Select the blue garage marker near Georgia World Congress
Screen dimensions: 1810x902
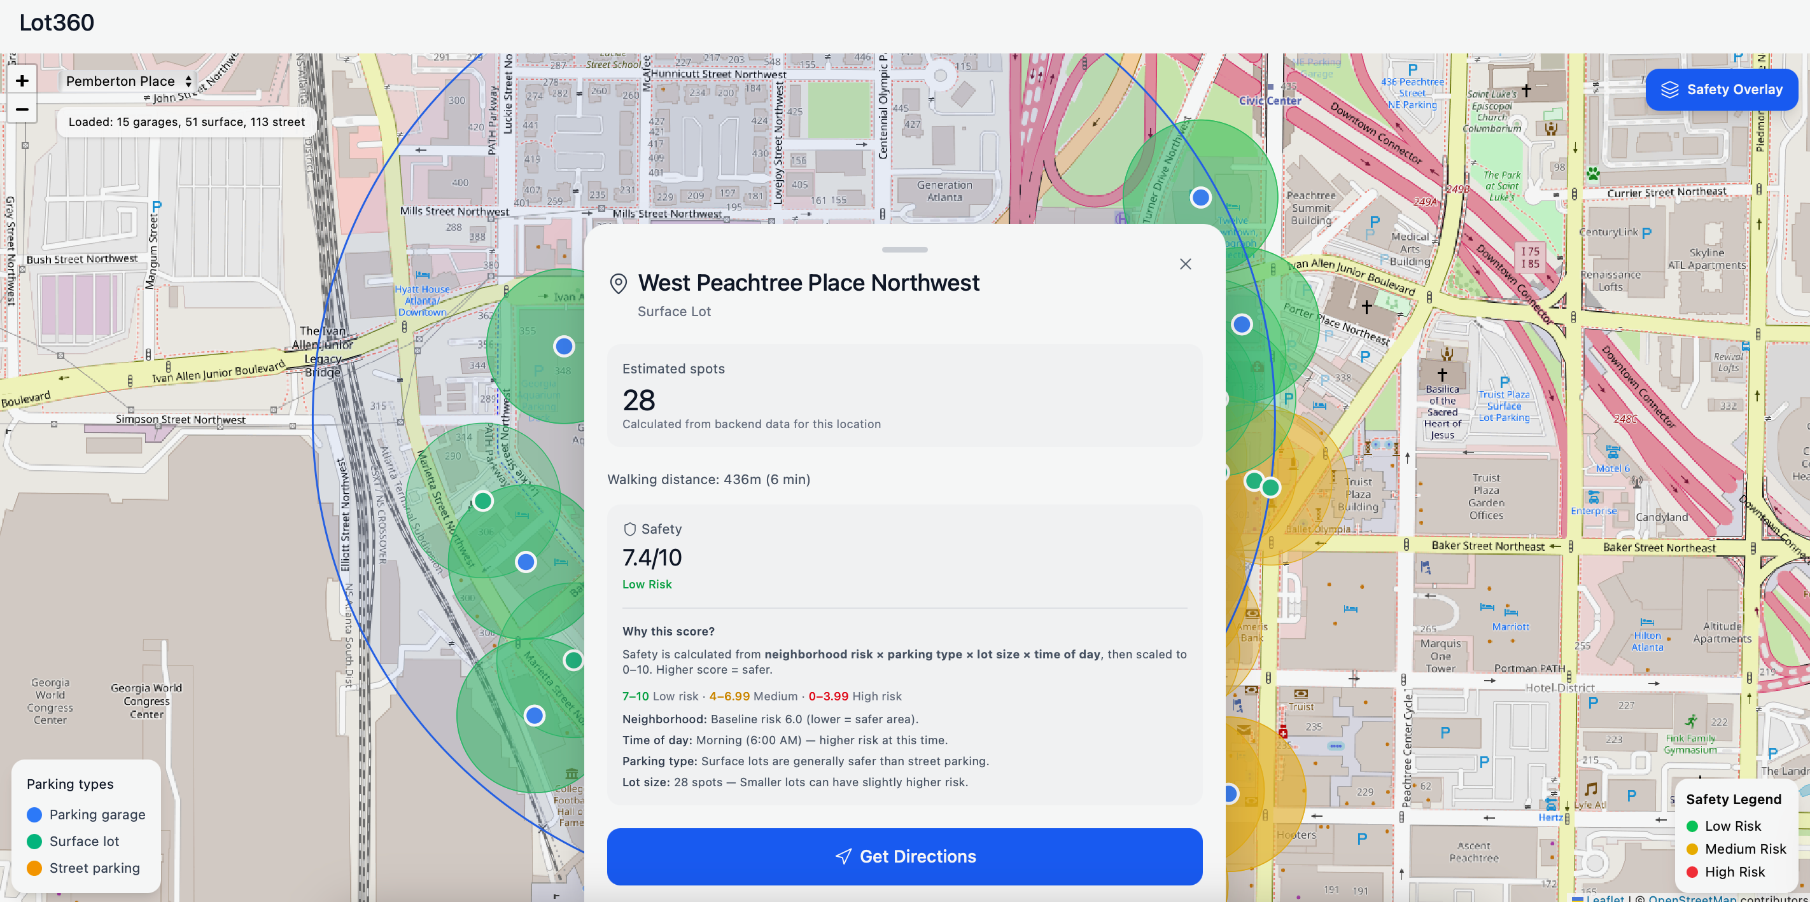coord(535,715)
